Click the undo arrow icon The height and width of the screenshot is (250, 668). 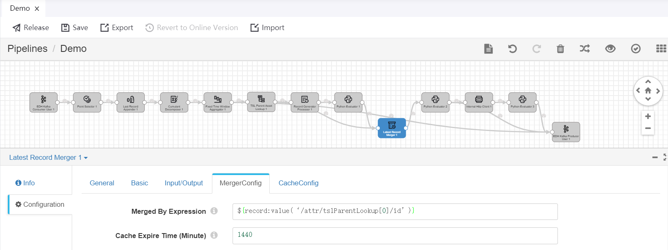pyautogui.click(x=512, y=49)
